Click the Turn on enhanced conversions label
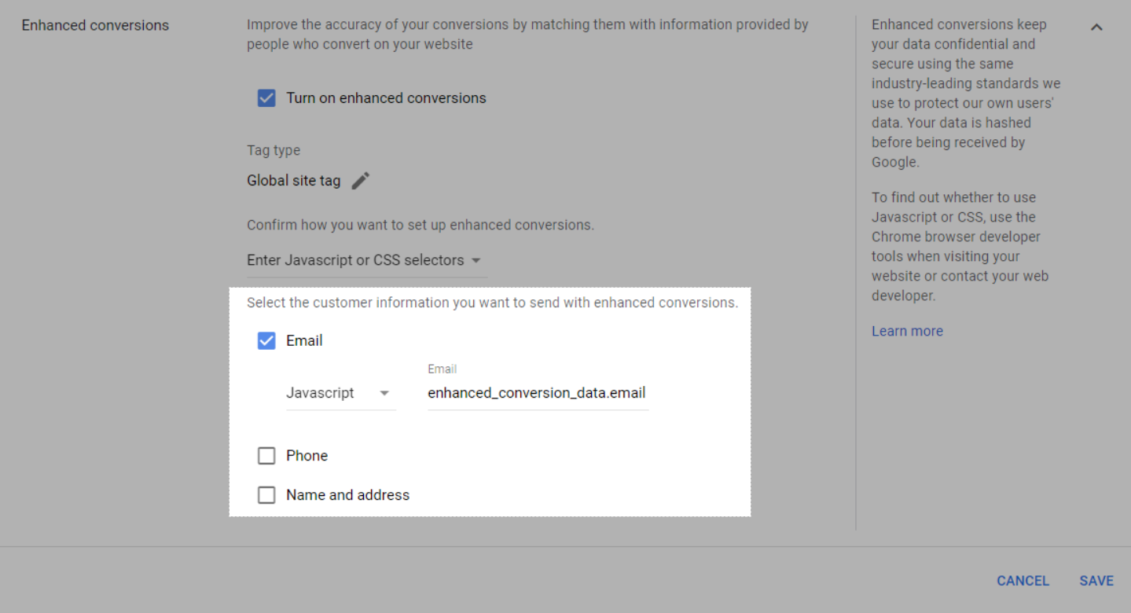The width and height of the screenshot is (1131, 613). click(x=386, y=98)
